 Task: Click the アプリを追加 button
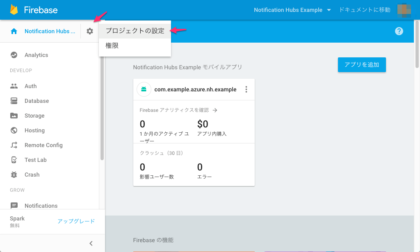[x=362, y=64]
